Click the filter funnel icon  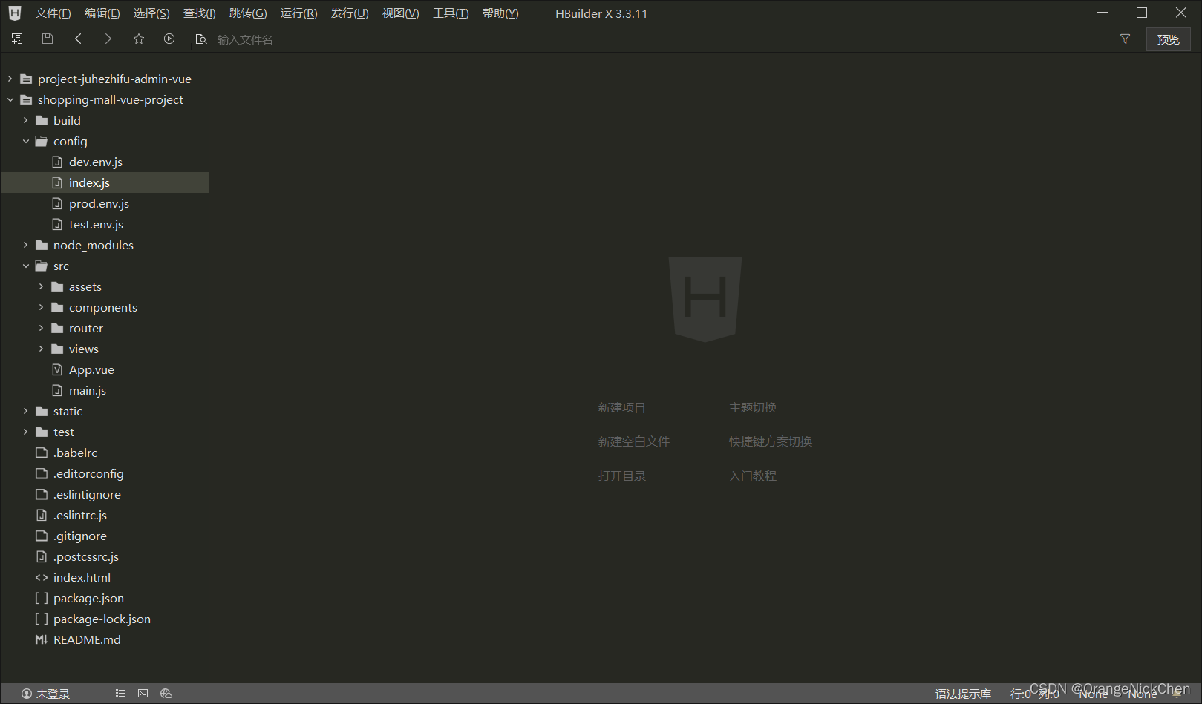pos(1125,39)
